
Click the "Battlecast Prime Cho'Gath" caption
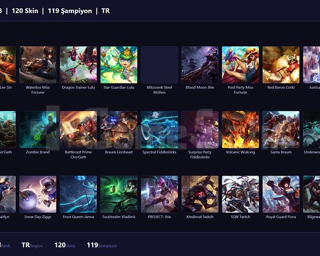(79, 155)
